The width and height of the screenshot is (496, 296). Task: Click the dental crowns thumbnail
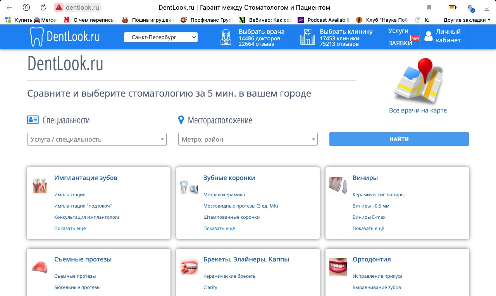coord(189,187)
